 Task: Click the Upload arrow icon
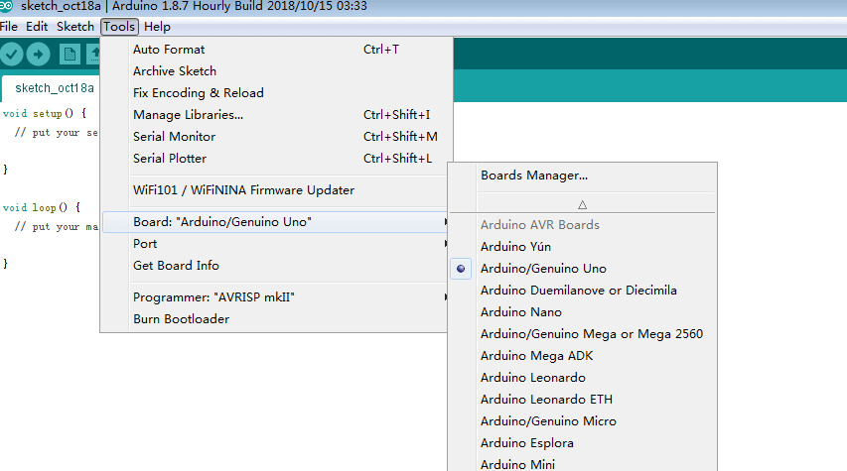click(39, 54)
